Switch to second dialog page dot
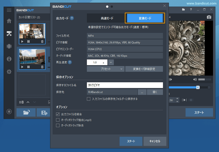This screenshot has width=219, height=152. 112,7
